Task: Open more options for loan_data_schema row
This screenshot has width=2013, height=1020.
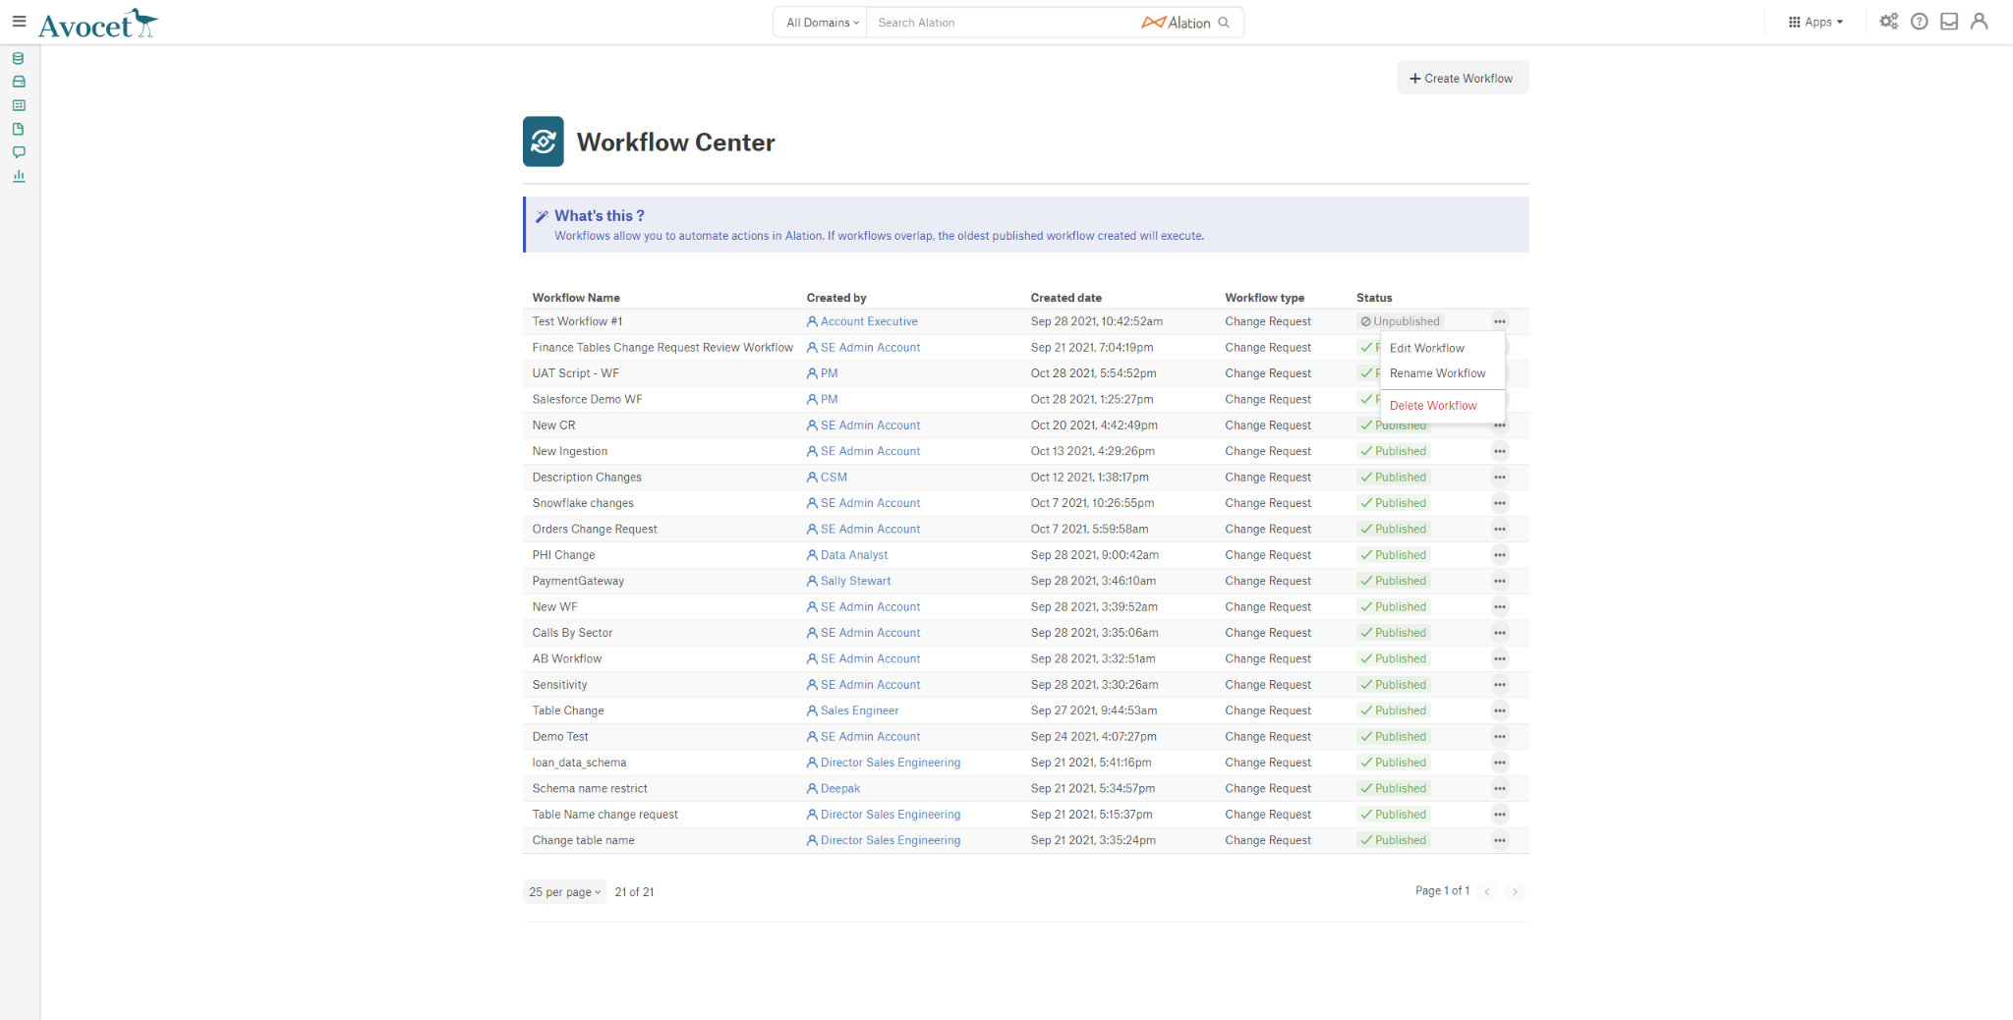Action: coord(1500,763)
